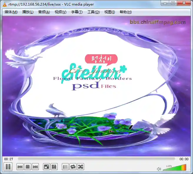The image size is (193, 174).
Task: Open the 工具(O) menu
Action: tap(94, 12)
